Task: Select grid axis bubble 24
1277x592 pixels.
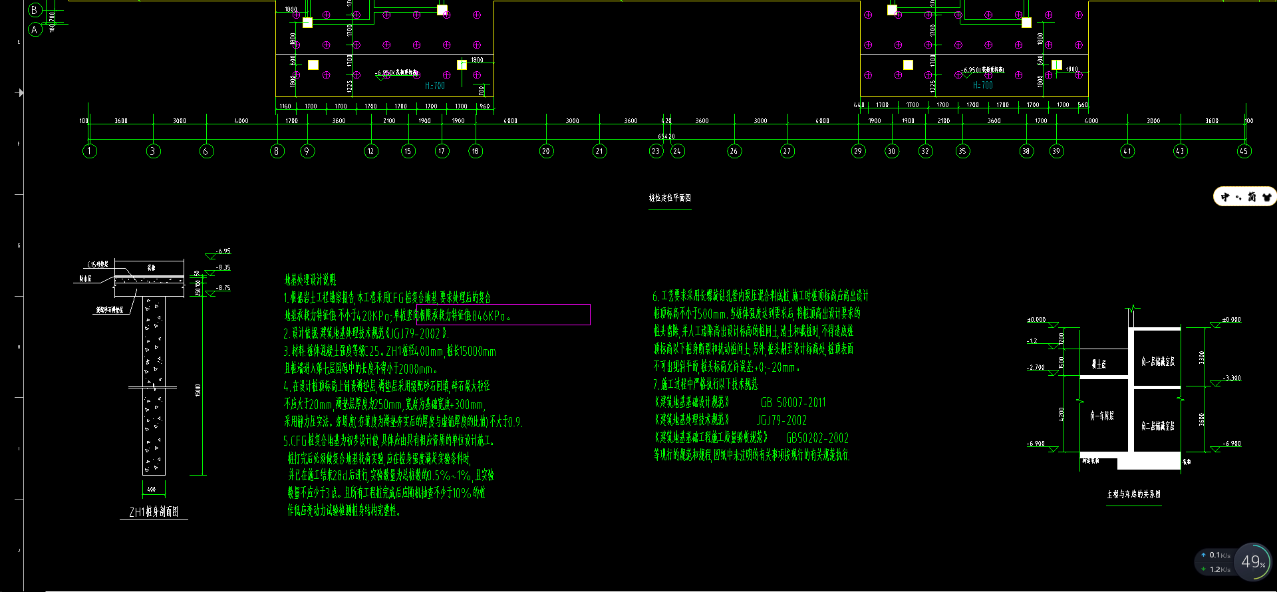Action: coord(677,151)
